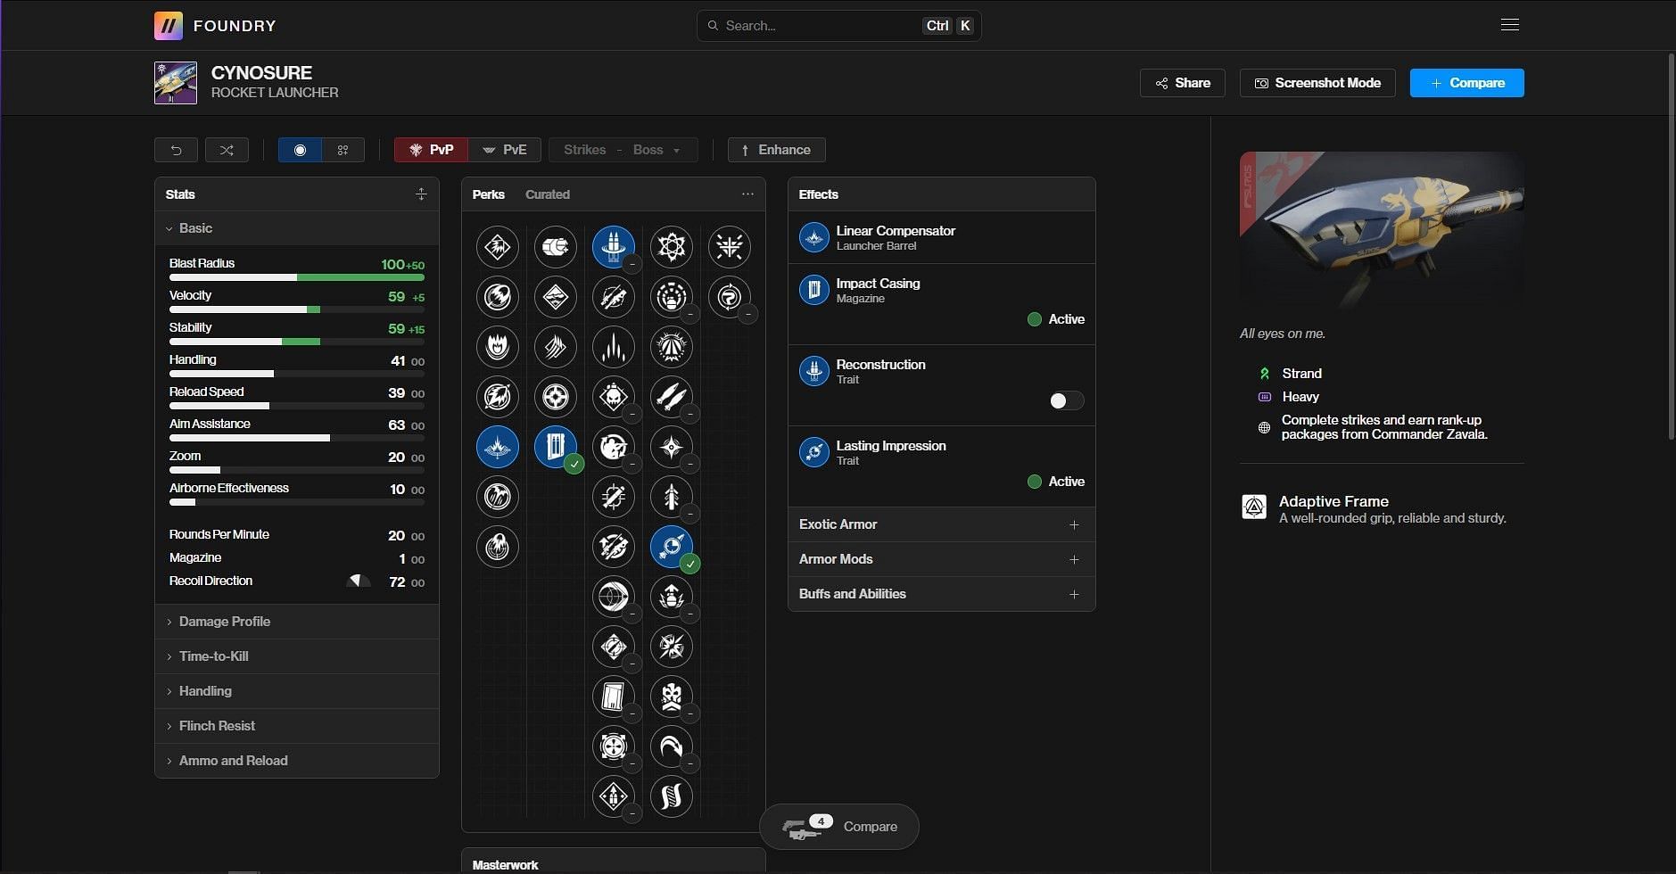Collapse the Basic stats section
Image resolution: width=1676 pixels, height=874 pixels.
(297, 228)
